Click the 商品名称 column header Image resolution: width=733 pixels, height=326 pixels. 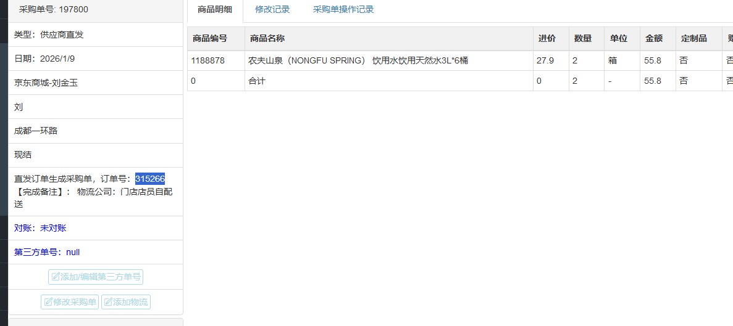[267, 38]
